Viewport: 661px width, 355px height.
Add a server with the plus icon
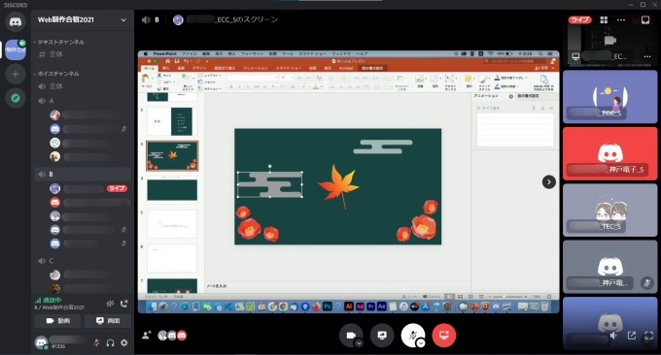(x=16, y=74)
